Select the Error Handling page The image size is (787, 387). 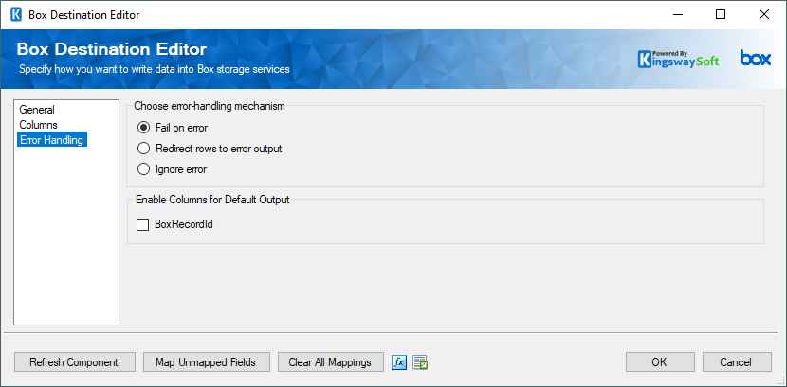pyautogui.click(x=52, y=140)
